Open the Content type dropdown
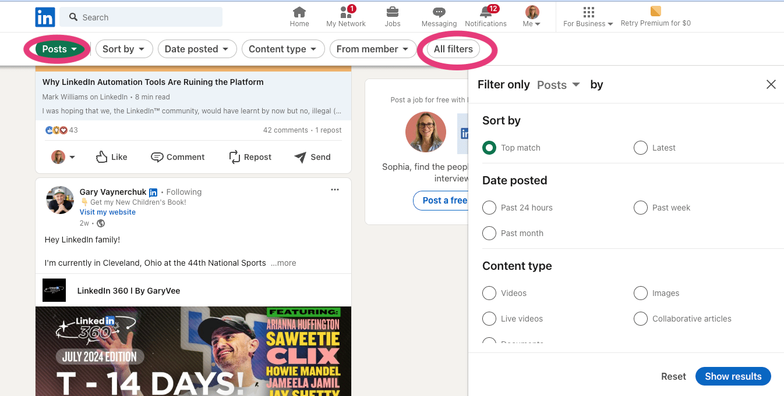 [283, 49]
